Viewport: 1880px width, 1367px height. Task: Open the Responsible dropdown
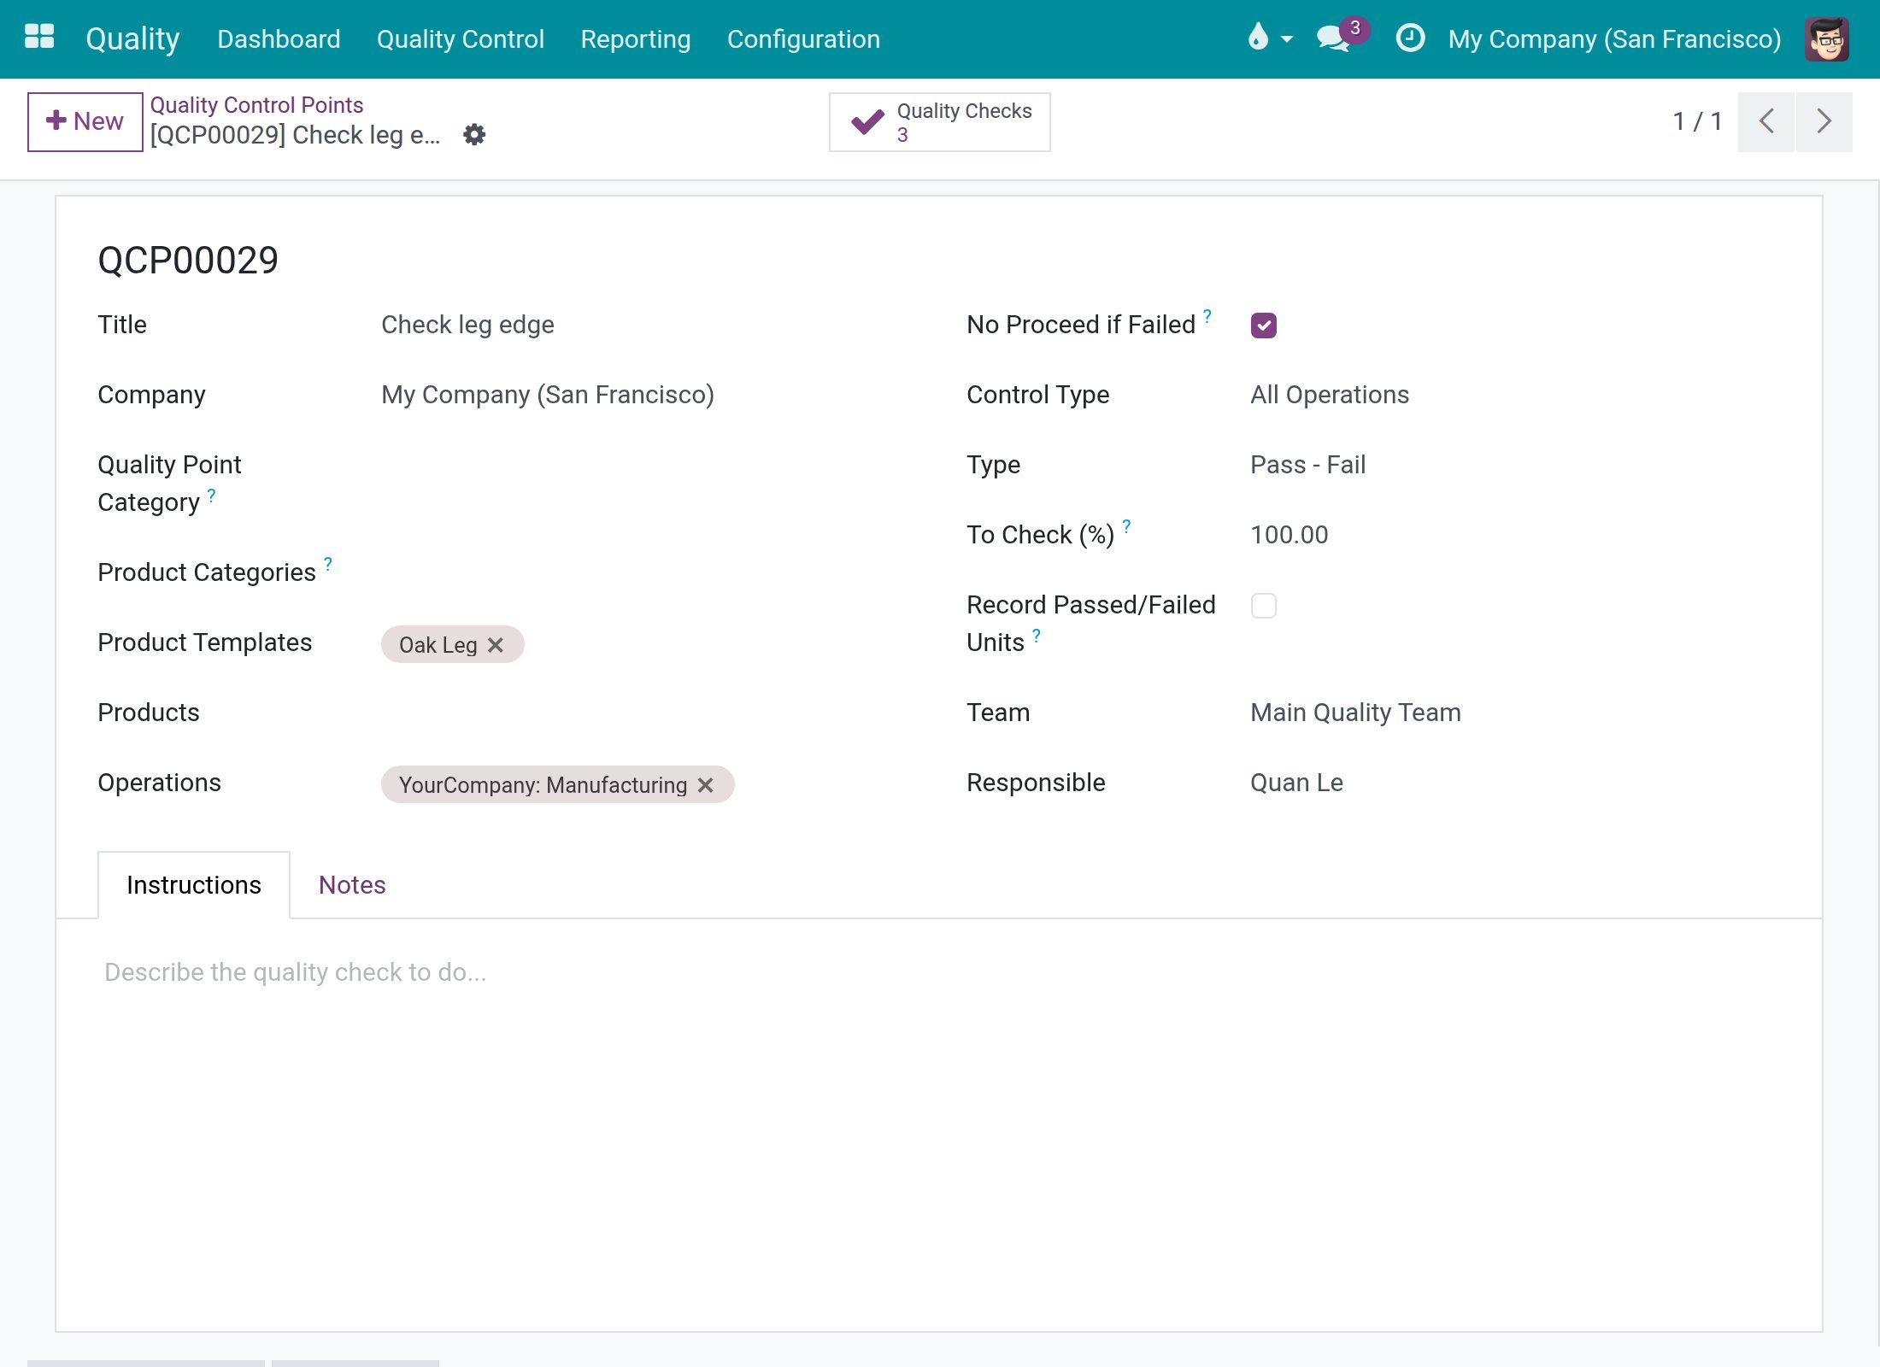click(1514, 783)
